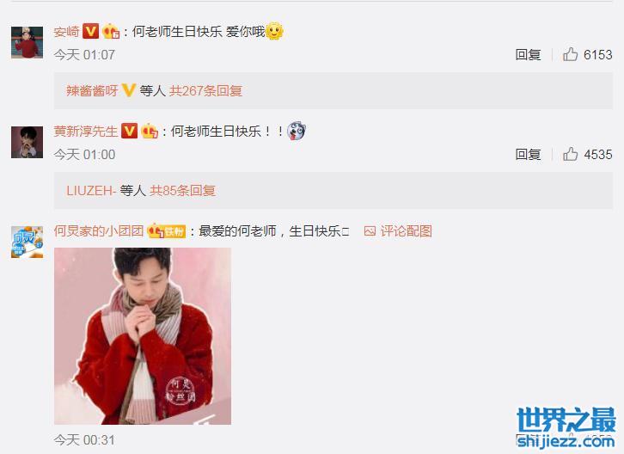
Task: Click the yellow V badge of 辣酱酱呀
Action: 129,90
